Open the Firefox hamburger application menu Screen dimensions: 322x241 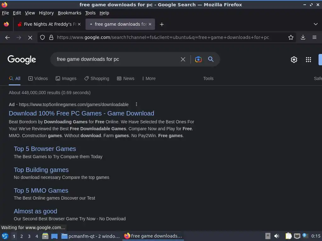(314, 37)
